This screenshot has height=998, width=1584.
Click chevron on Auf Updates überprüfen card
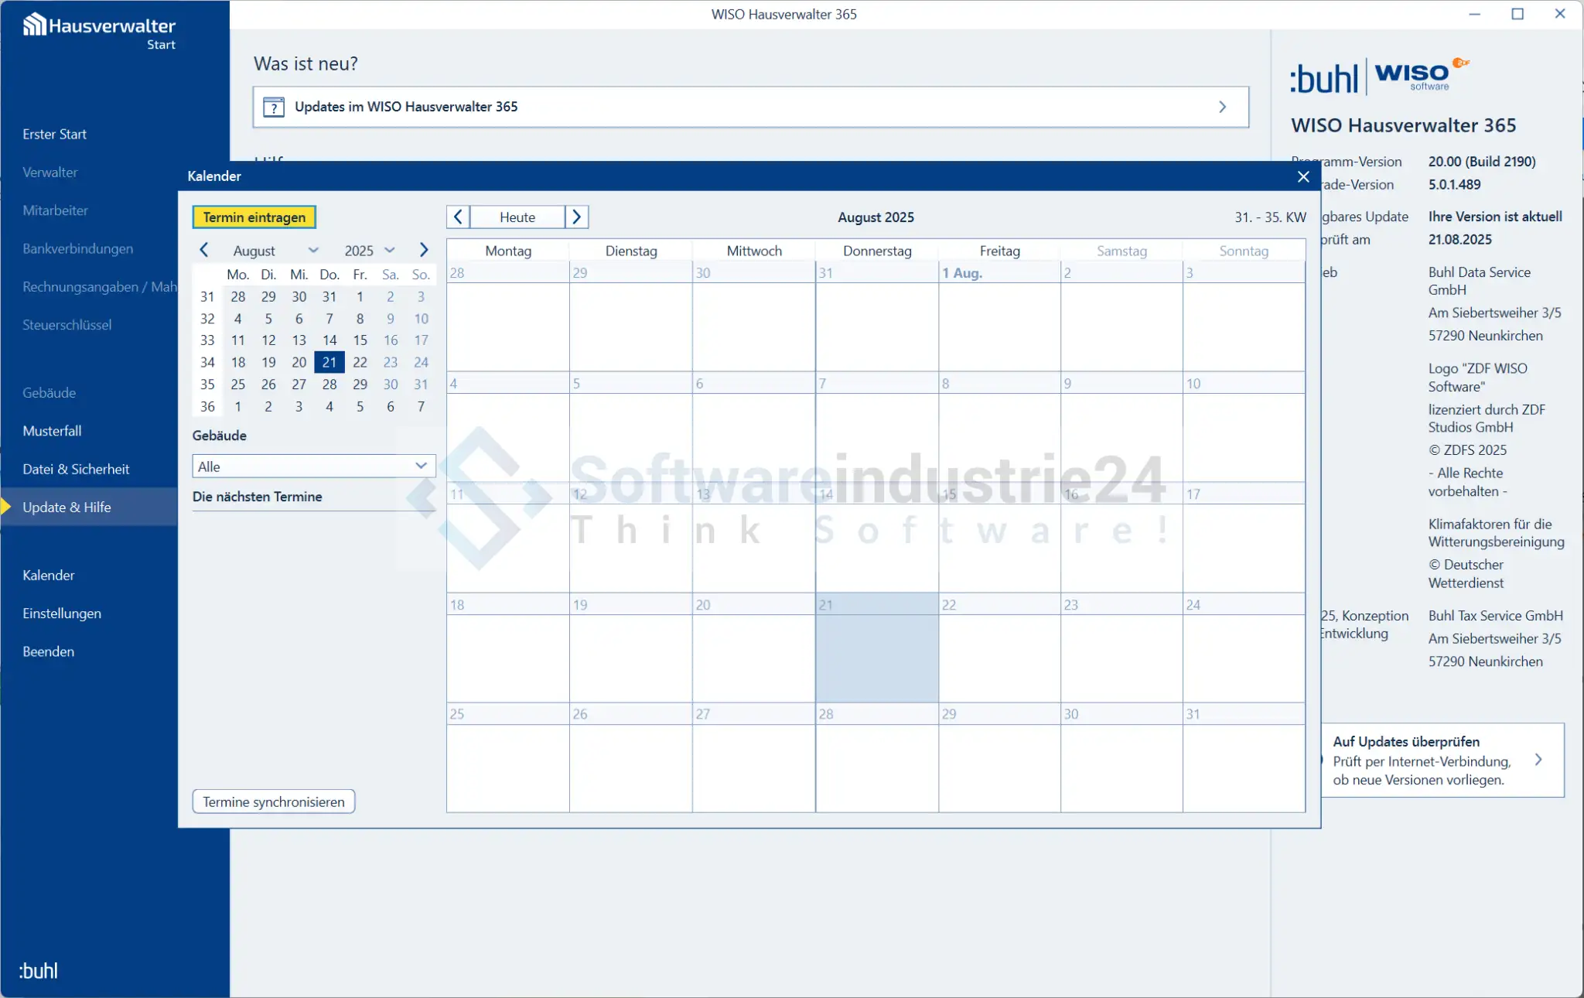tap(1538, 760)
